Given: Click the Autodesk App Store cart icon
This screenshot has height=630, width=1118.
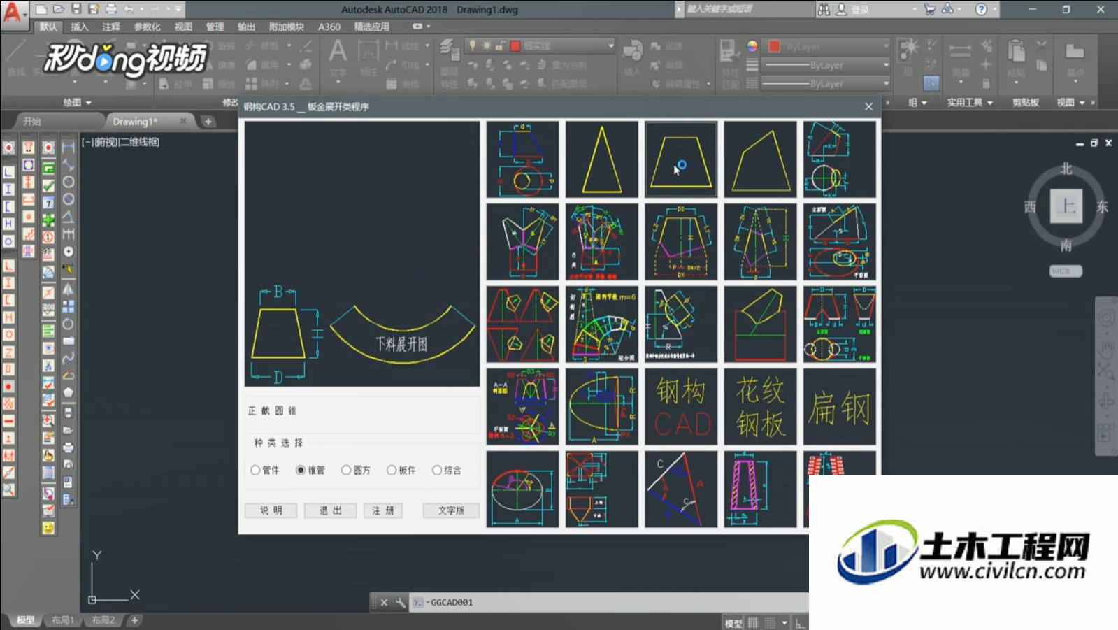Looking at the screenshot, I should pyautogui.click(x=930, y=9).
